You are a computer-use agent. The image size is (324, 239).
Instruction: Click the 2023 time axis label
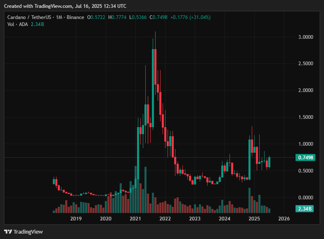[x=195, y=218]
